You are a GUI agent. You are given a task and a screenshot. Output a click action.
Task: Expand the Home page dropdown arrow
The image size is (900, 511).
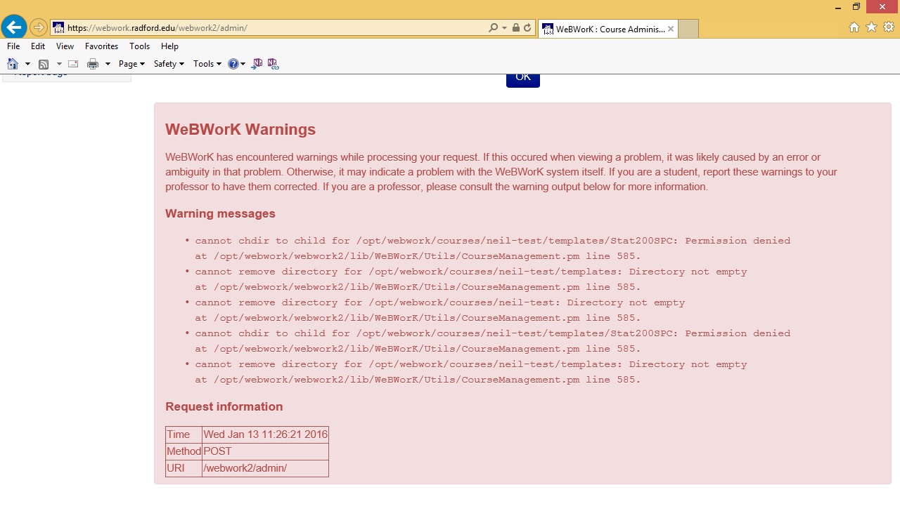27,64
